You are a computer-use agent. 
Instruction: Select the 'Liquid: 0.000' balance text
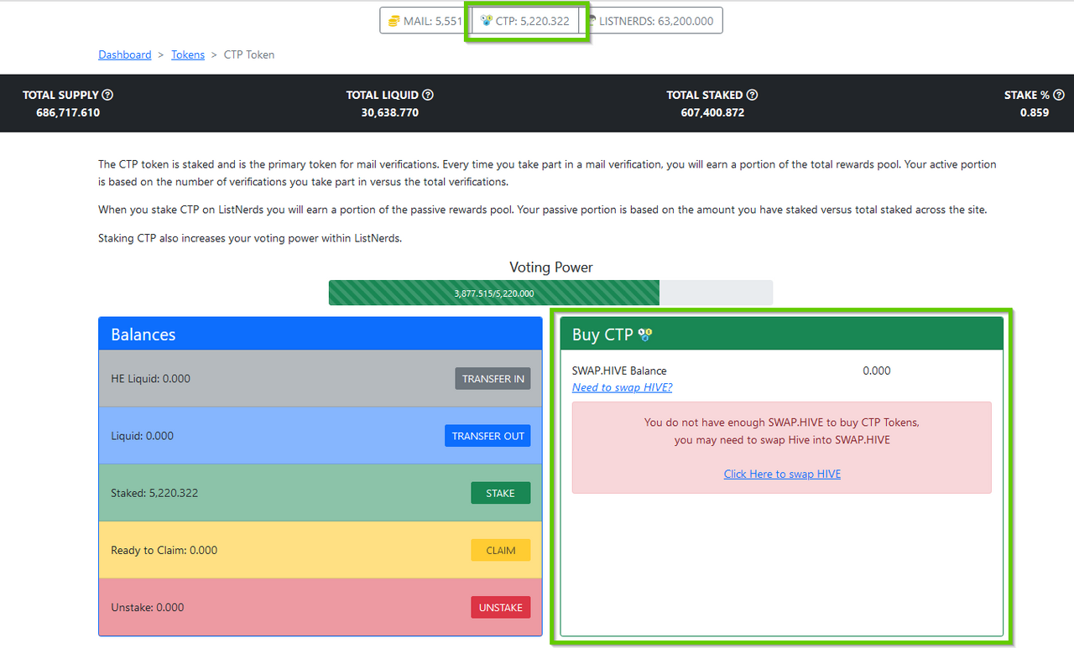(x=142, y=436)
